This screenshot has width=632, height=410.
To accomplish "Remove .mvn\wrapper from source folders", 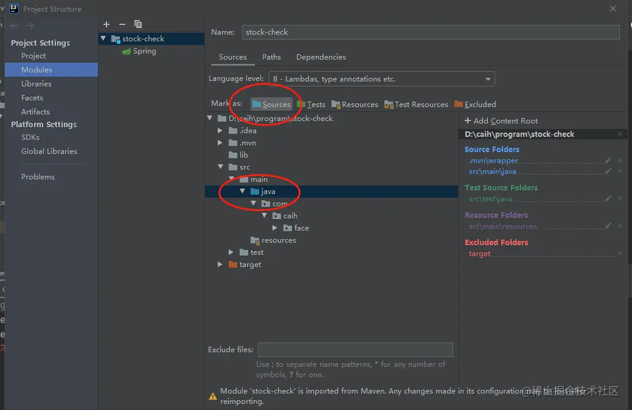I will pyautogui.click(x=620, y=160).
